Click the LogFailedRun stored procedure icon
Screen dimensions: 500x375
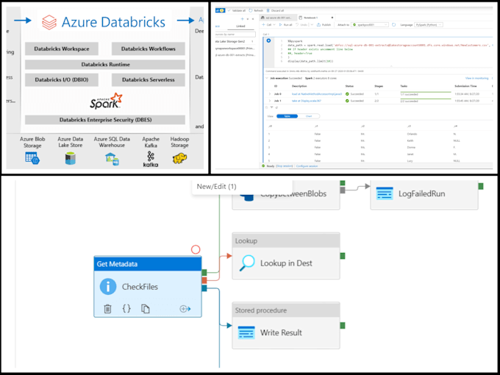pos(385,193)
